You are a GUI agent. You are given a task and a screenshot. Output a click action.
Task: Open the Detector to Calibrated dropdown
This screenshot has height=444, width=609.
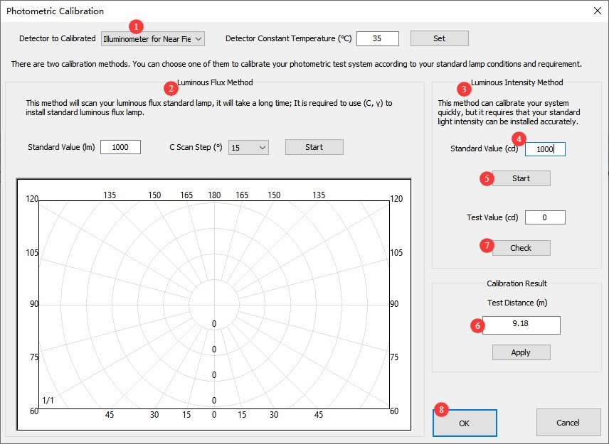[153, 39]
